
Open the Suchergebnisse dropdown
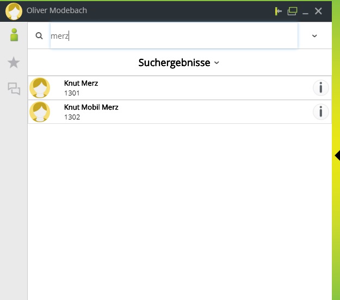[179, 63]
